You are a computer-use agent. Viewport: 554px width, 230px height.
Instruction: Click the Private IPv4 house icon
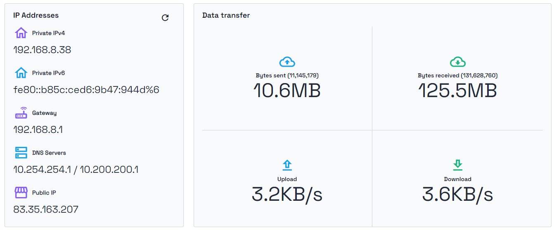(x=21, y=33)
